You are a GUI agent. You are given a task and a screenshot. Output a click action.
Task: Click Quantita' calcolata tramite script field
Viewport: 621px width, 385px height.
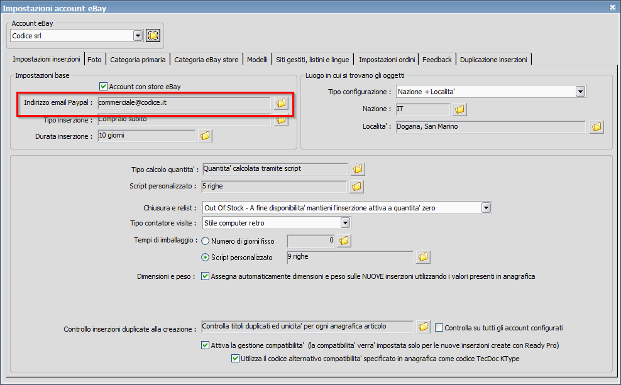(x=275, y=169)
